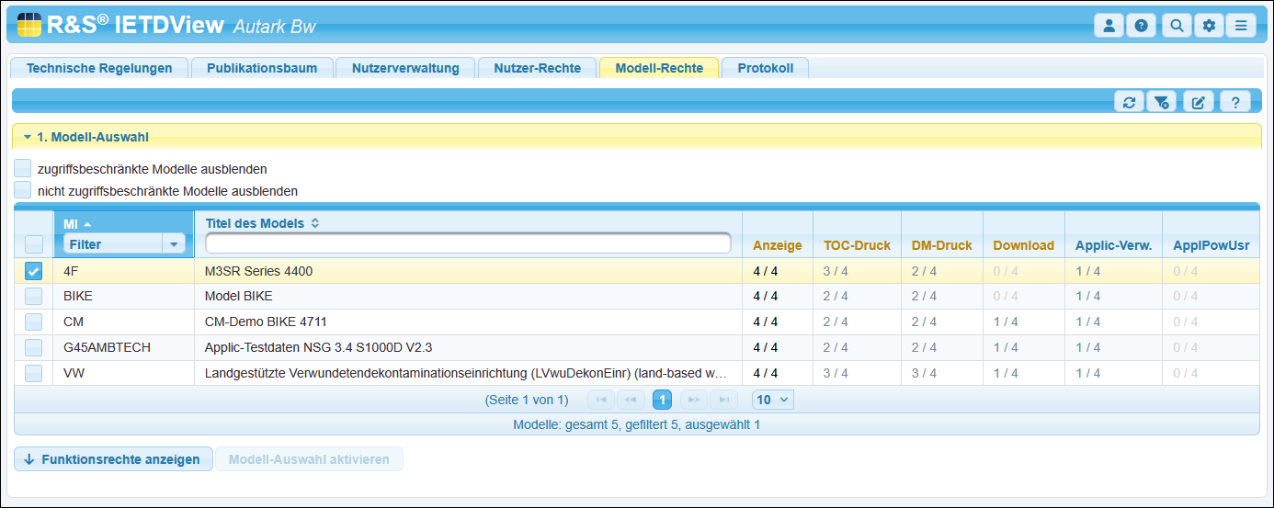Open settings via the gear icon

1209,26
